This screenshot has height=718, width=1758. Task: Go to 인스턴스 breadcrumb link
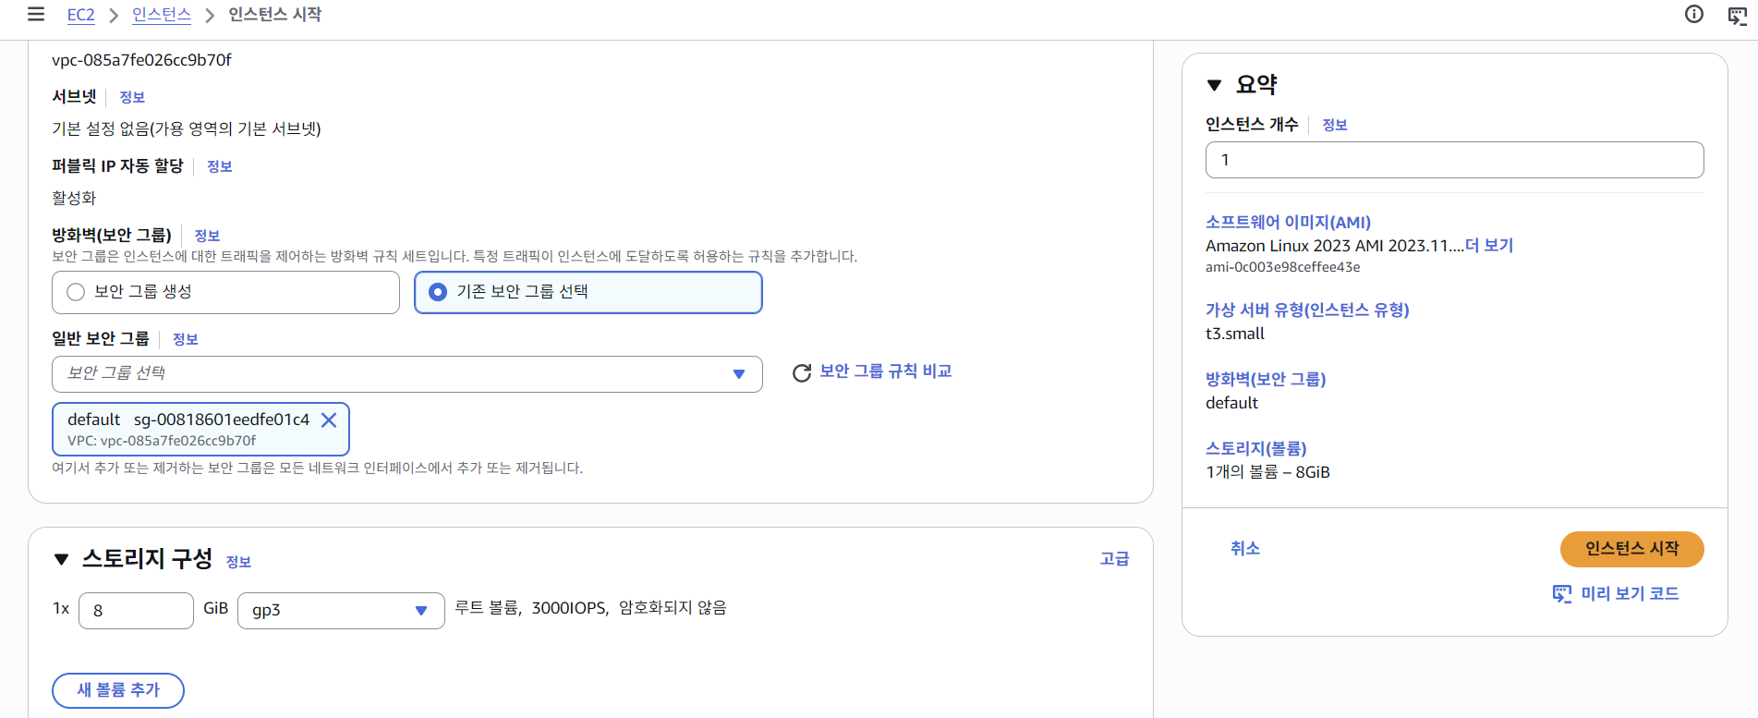(162, 15)
